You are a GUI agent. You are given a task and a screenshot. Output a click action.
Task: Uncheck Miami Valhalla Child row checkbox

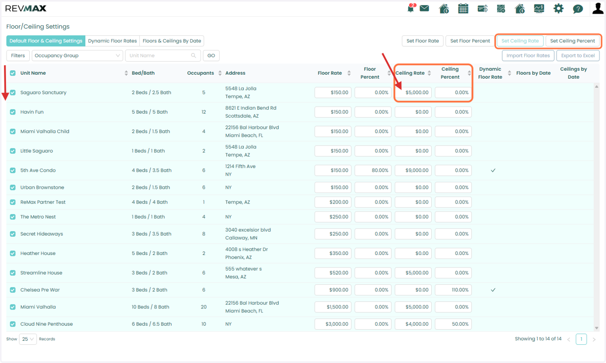13,132
